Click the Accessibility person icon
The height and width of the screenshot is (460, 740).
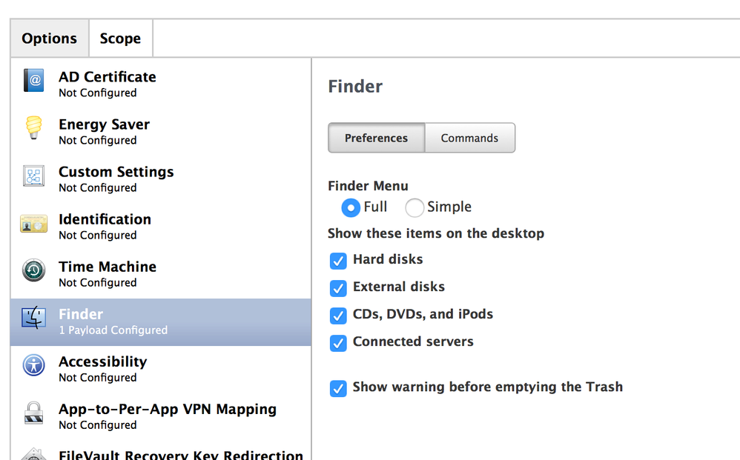point(34,365)
